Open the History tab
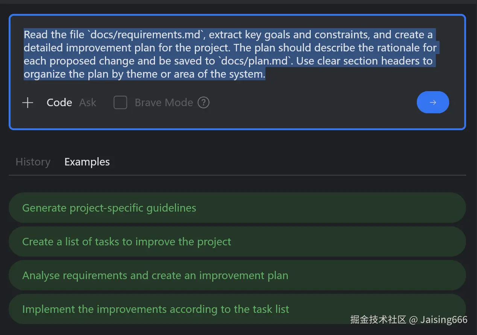The image size is (477, 335). point(33,162)
